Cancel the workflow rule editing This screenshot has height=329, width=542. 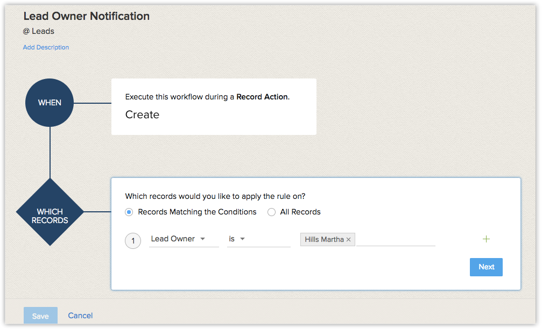point(80,316)
